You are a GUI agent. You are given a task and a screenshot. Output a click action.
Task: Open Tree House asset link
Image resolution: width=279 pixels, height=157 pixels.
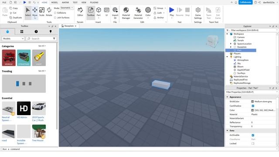tap(38, 140)
